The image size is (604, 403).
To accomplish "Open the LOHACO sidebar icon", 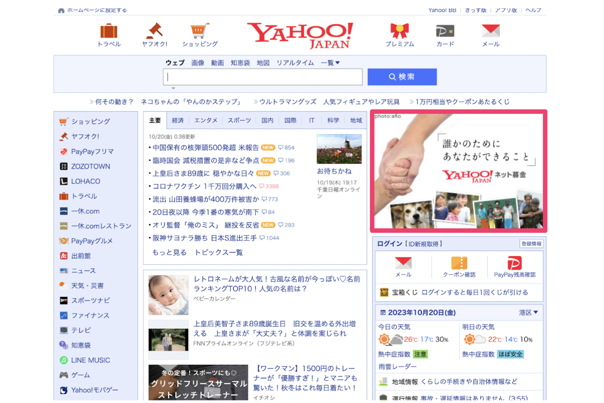I will (x=64, y=181).
